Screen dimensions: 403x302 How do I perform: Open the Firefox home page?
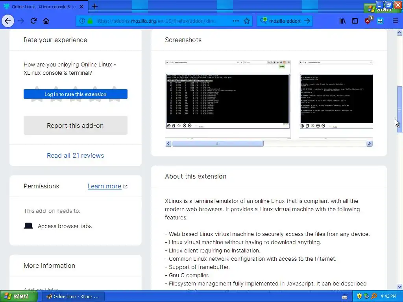point(46,21)
